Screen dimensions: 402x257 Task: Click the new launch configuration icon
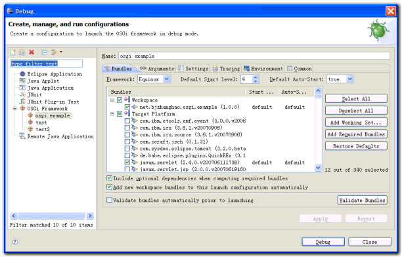tap(13, 52)
